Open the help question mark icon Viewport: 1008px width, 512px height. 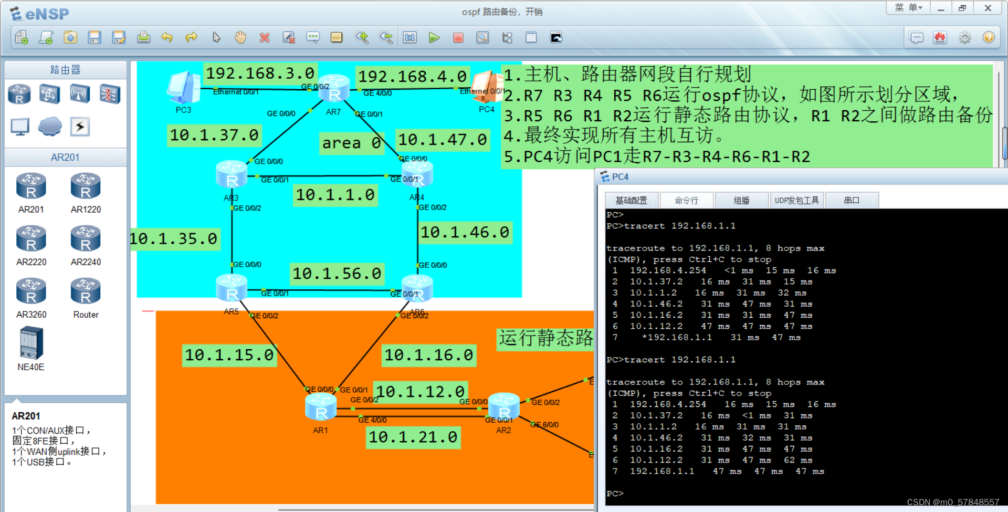pos(989,38)
